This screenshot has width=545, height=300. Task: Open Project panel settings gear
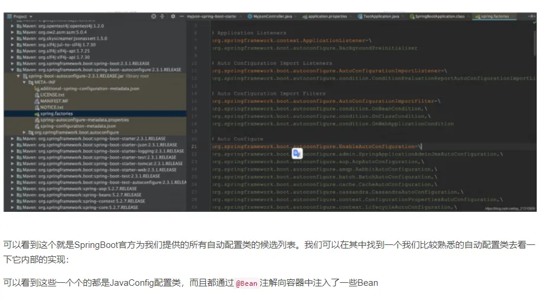click(x=173, y=17)
